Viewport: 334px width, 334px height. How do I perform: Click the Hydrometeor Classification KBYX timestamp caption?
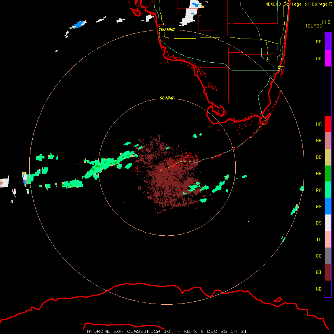pos(167,331)
